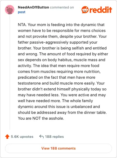
Task: Click the Reddit Snoo mascot logo icon
Action: 85,10
